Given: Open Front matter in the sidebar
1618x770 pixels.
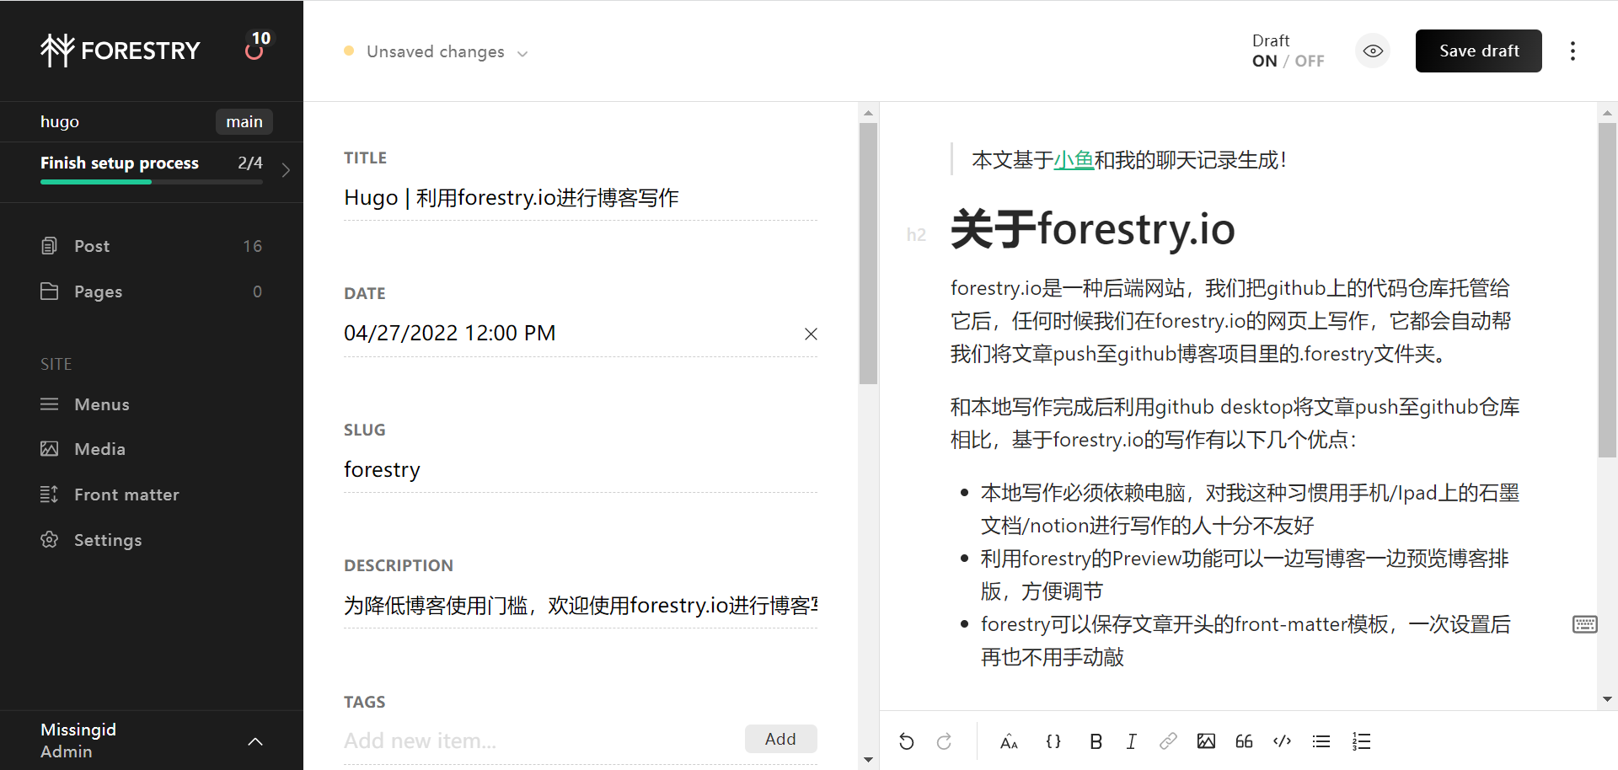Looking at the screenshot, I should [x=126, y=495].
